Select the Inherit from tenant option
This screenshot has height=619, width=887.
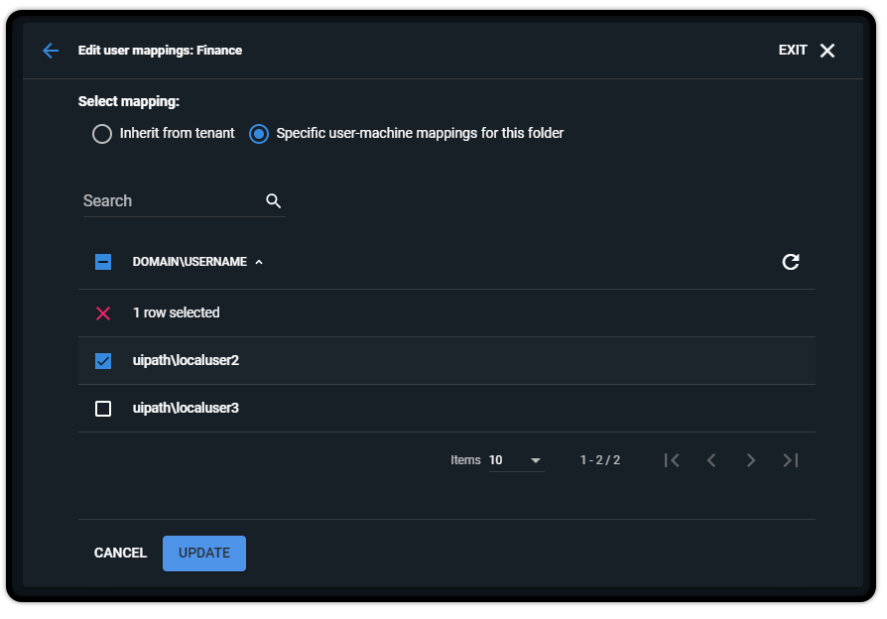[x=102, y=133]
